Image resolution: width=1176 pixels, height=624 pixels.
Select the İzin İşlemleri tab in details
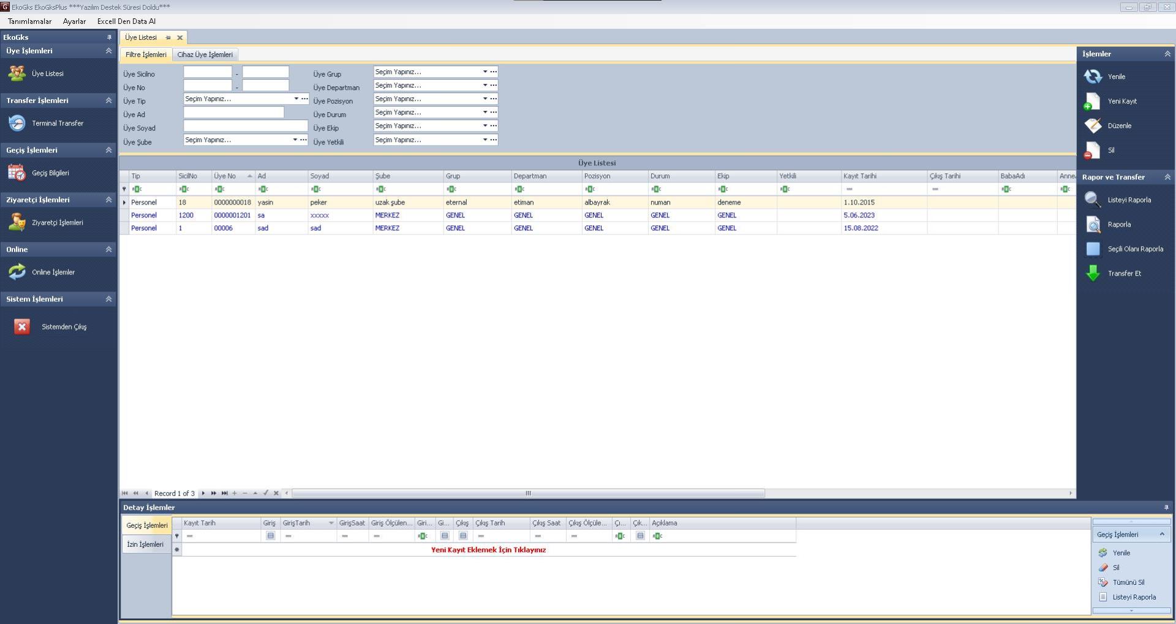tap(145, 544)
